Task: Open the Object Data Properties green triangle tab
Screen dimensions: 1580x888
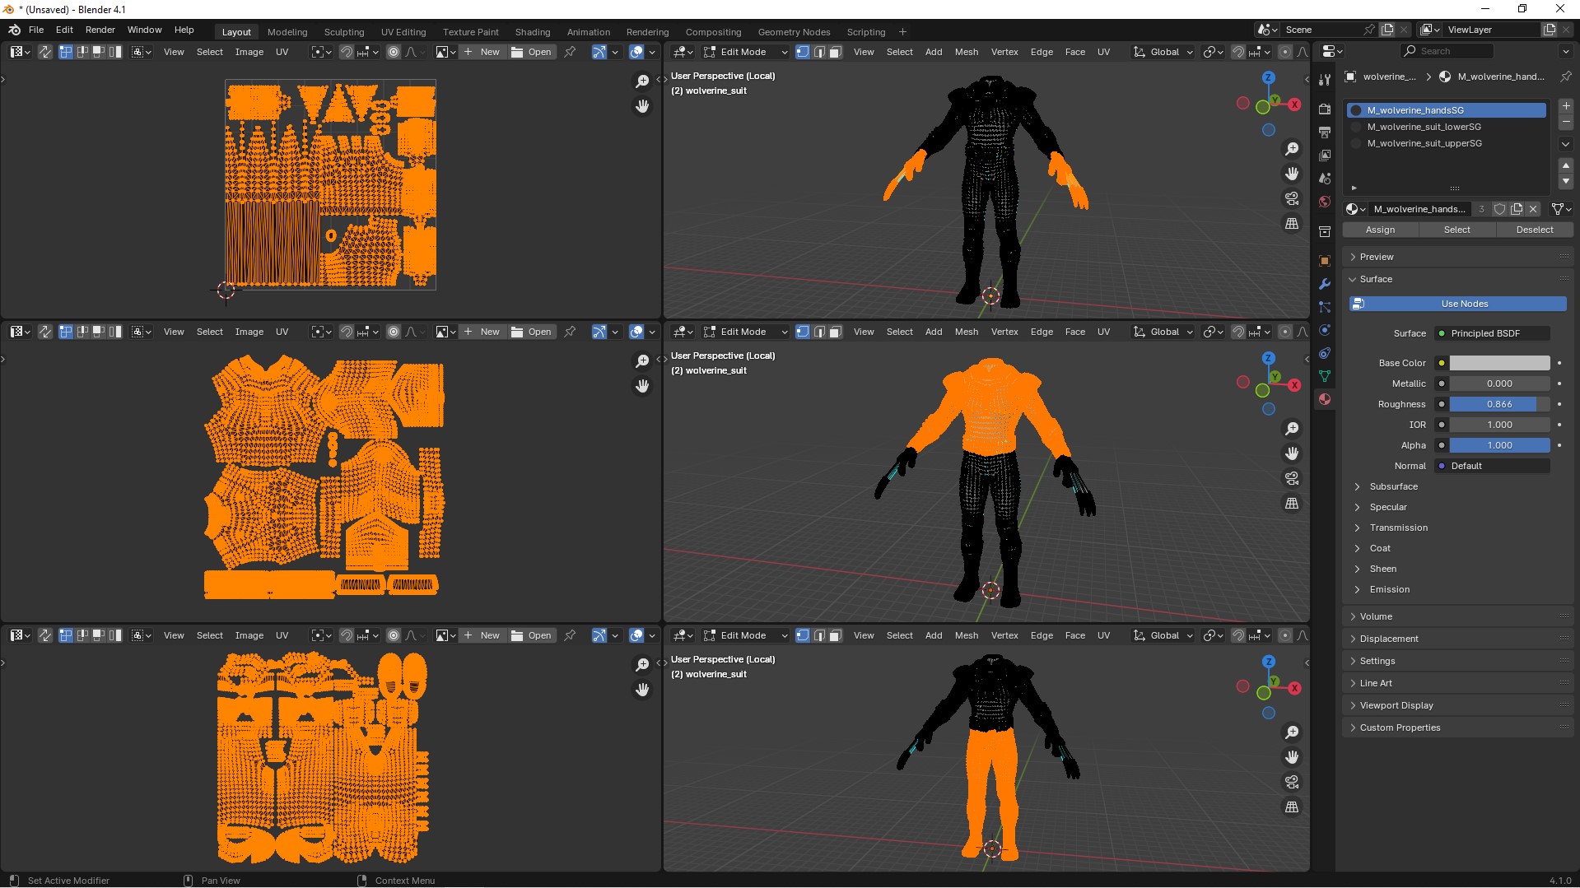Action: pyautogui.click(x=1324, y=375)
